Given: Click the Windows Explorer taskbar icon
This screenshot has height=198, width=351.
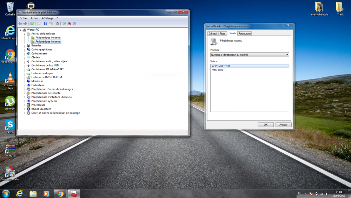Looking at the screenshot, I should [x=33, y=193].
